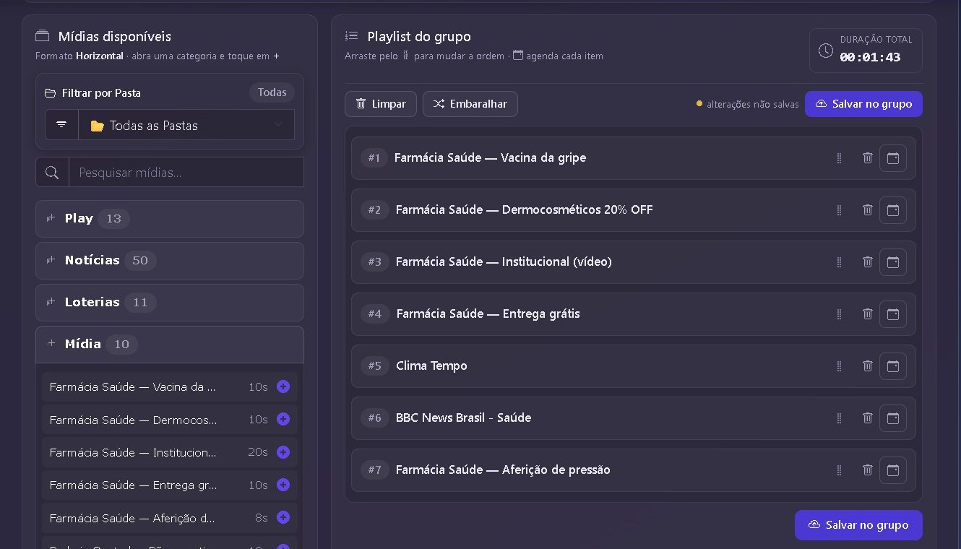
Task: Click drag handle on Vacina da gripe row
Action: [839, 158]
